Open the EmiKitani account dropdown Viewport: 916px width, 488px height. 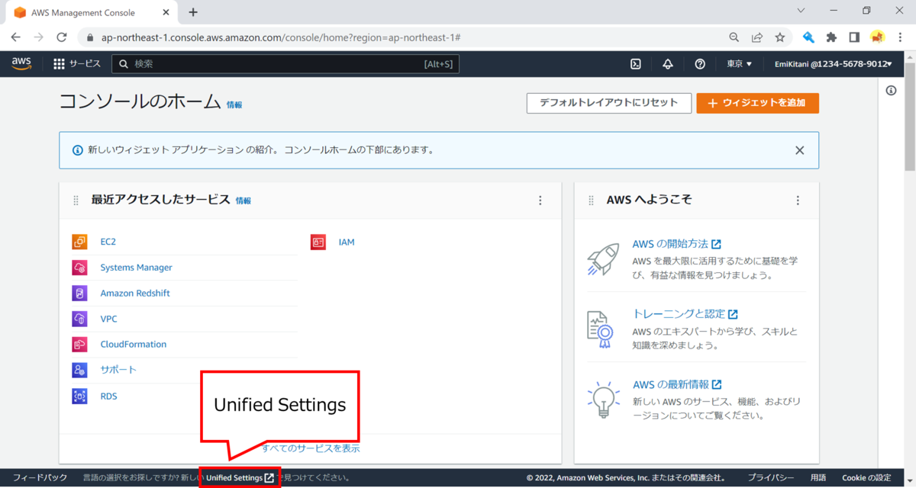pos(833,64)
